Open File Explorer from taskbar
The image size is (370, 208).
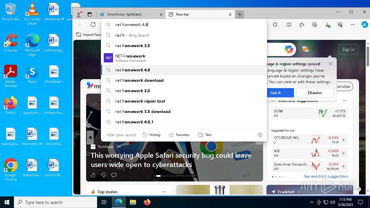pos(133,202)
